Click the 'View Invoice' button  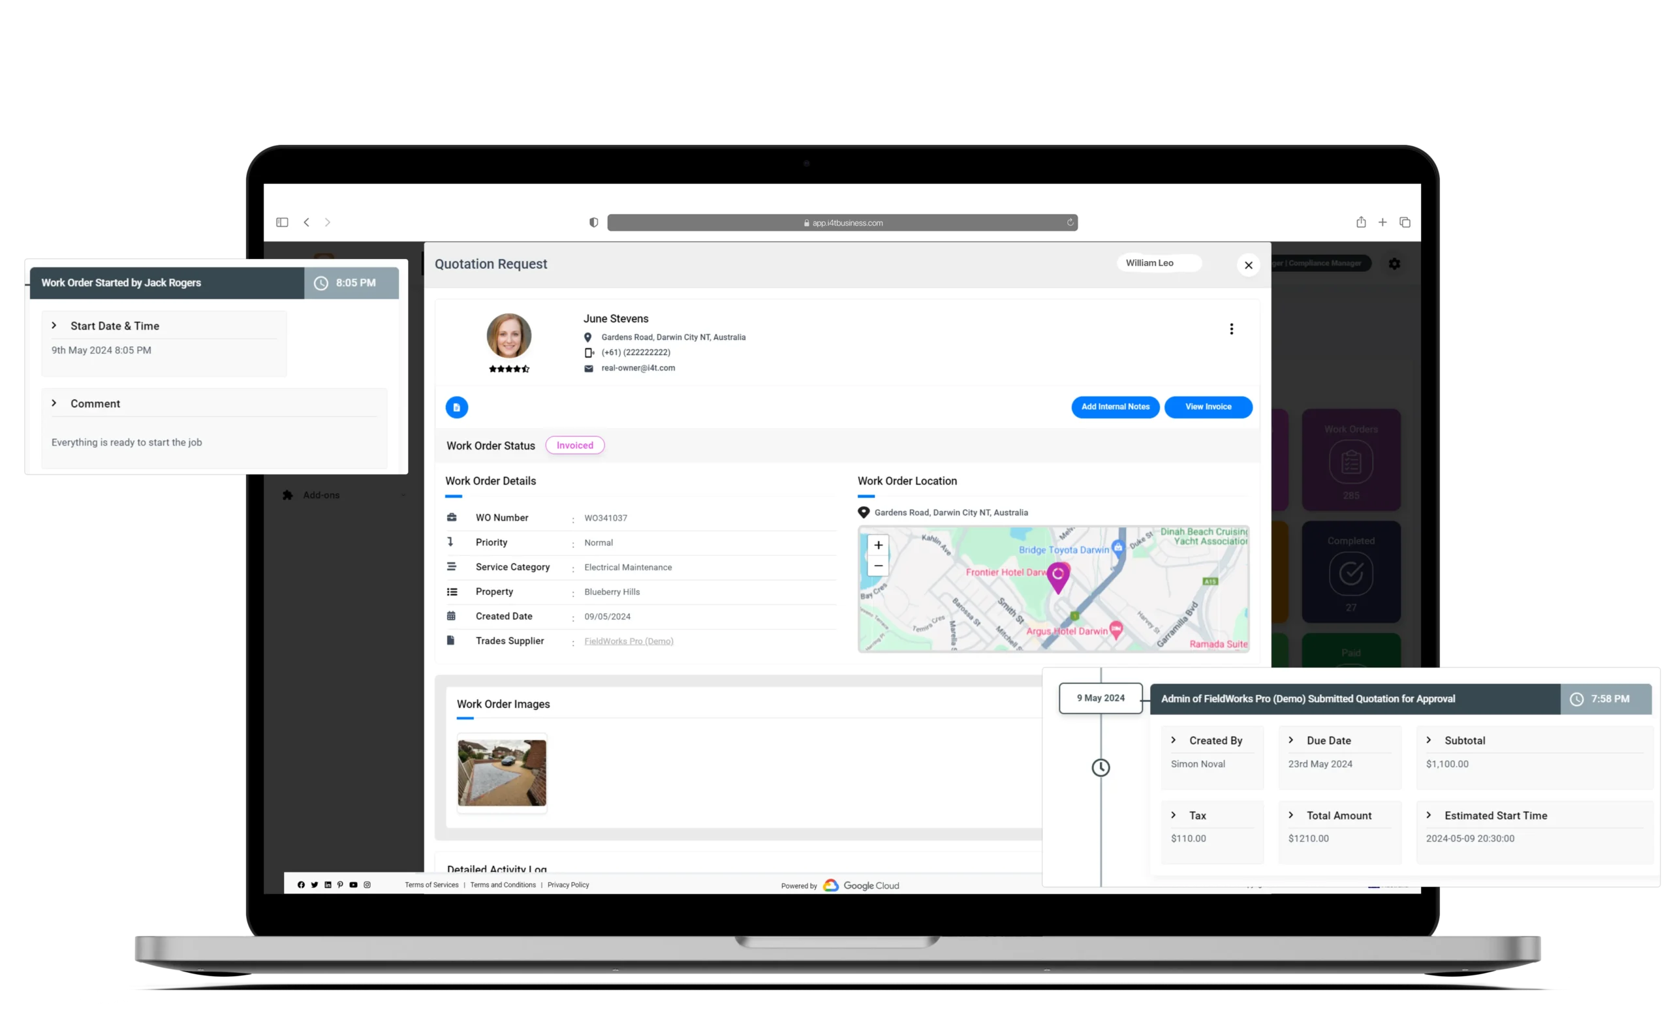tap(1208, 407)
